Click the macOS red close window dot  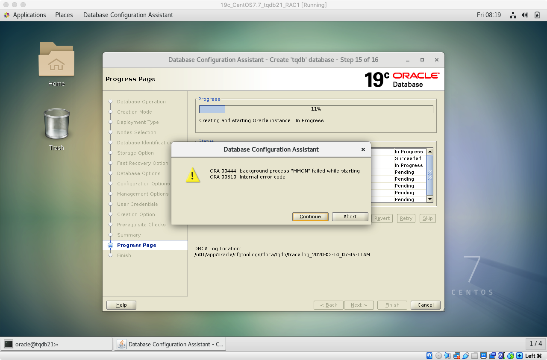tap(6, 5)
